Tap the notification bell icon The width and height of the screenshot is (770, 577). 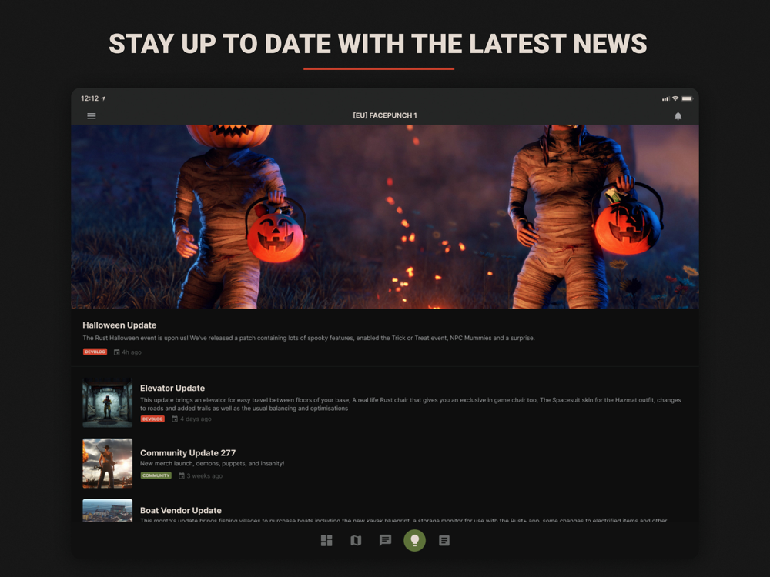point(678,116)
